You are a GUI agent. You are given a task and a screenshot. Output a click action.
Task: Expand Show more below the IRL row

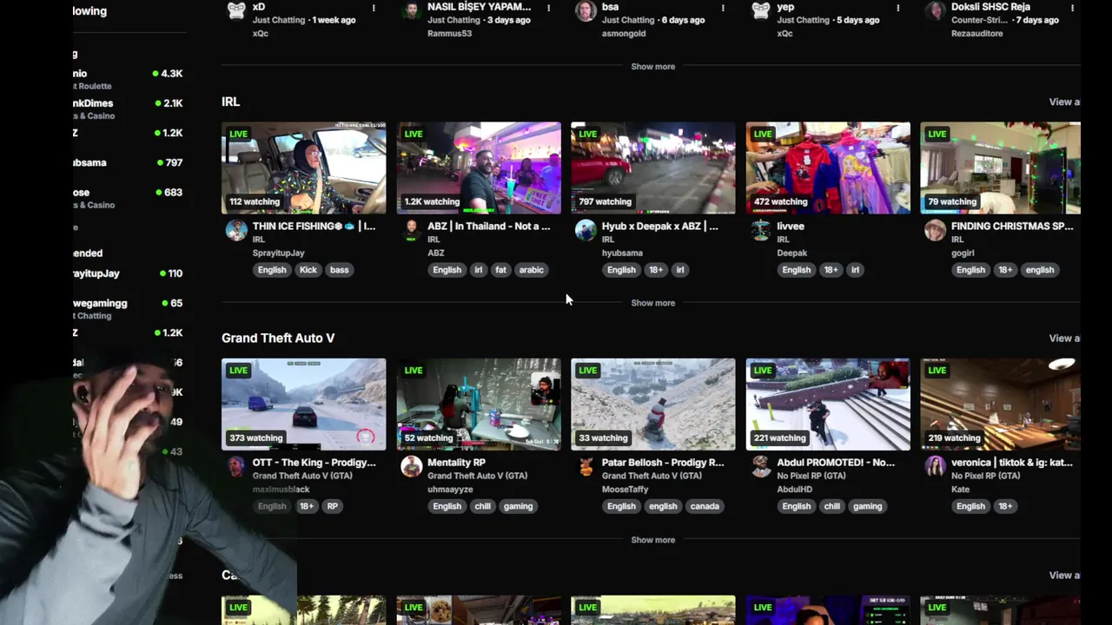click(652, 303)
